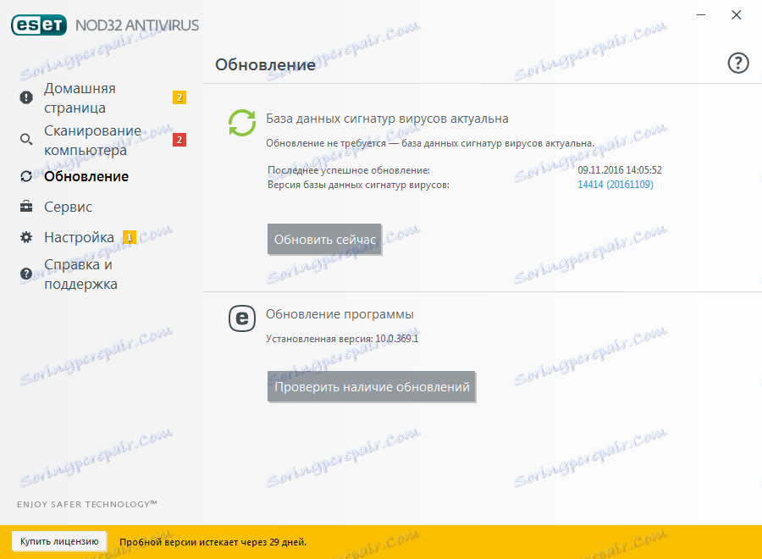Click the Купить лицензию button
The width and height of the screenshot is (762, 559).
pos(59,541)
